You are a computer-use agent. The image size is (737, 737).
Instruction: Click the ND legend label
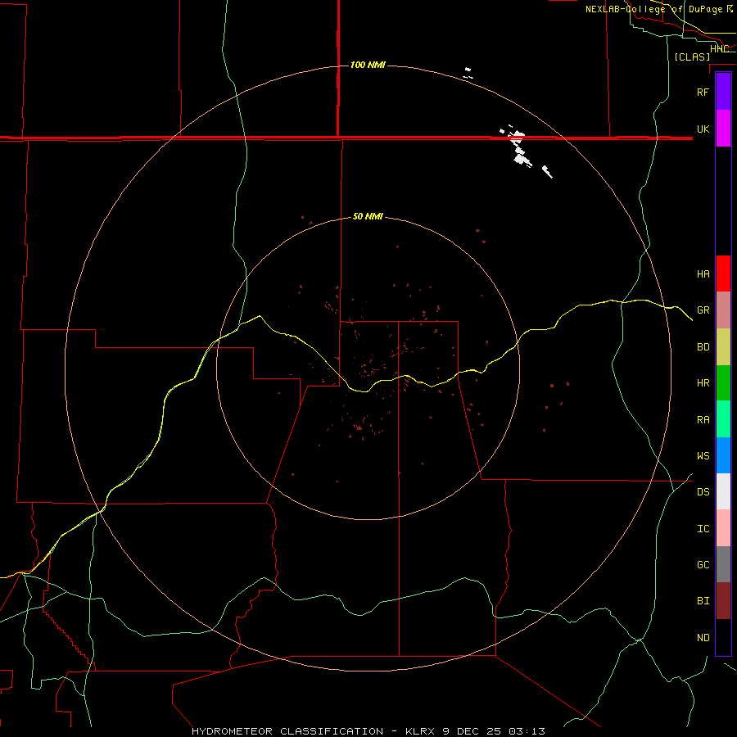tap(703, 638)
